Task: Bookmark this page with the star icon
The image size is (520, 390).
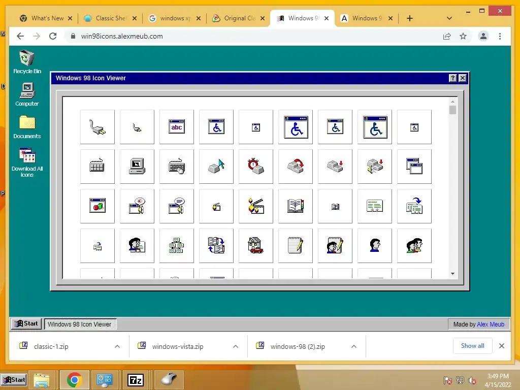Action: (463, 36)
